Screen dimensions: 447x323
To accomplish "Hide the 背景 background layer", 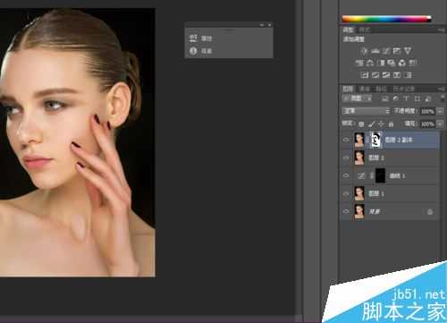I will point(346,211).
